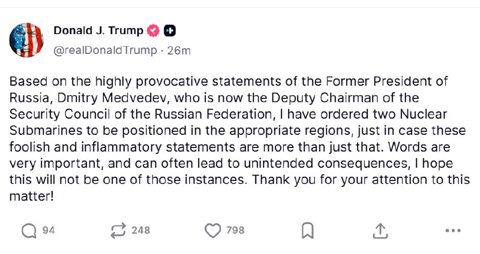Screen dimensions: 480x254
Task: Click the repost arrows icon
Action: point(118,230)
